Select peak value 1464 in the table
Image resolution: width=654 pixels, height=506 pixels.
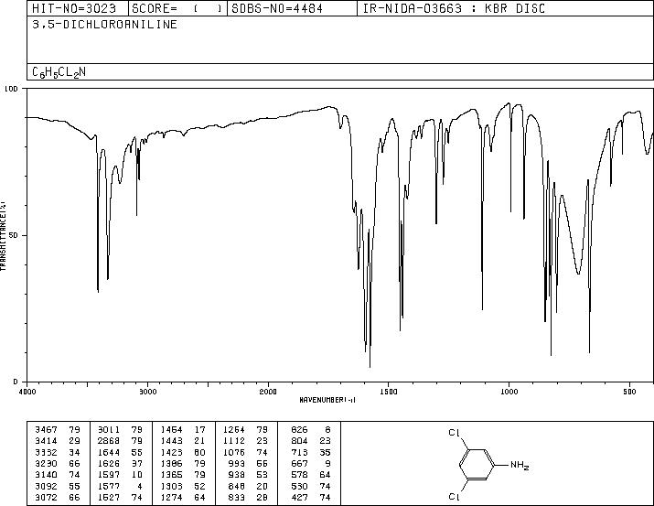tap(171, 429)
